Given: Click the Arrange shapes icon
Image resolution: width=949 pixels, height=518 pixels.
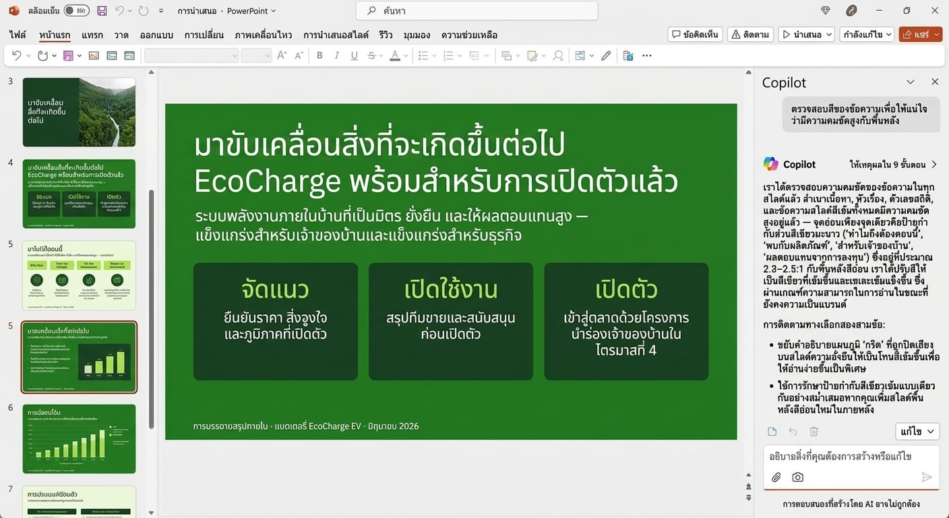Looking at the screenshot, I should [507, 55].
